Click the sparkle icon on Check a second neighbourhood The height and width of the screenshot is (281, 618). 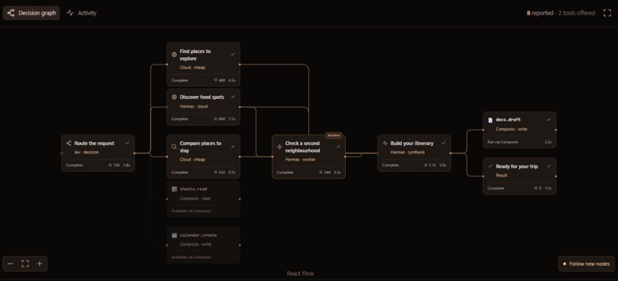point(279,147)
